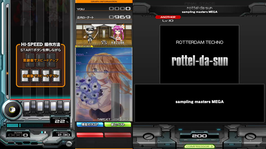Click the HI-SPEED 操作方法 heading
This screenshot has height=149, width=266.
pyautogui.click(x=40, y=44)
